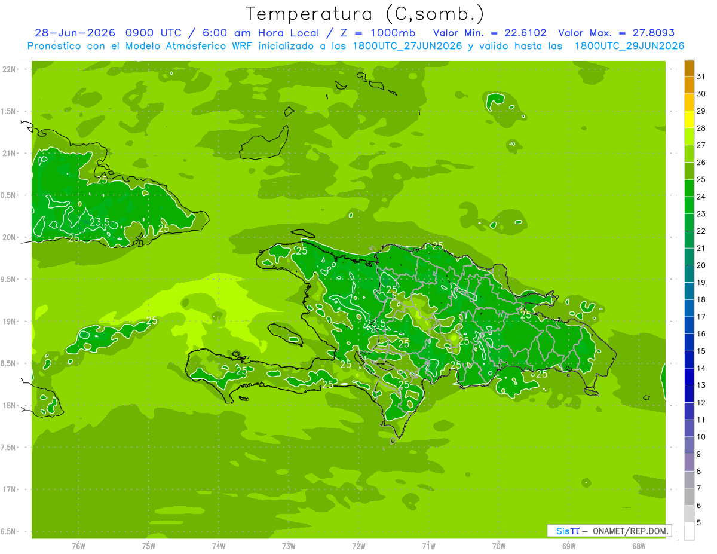Click the 1800UTC_29JUN2026 valid-until time text
Screen dimensions: 717x554
[629, 46]
